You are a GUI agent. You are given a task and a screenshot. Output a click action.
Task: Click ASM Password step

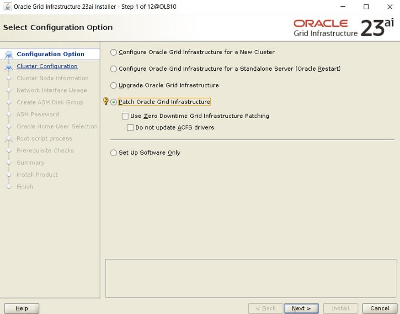(38, 115)
